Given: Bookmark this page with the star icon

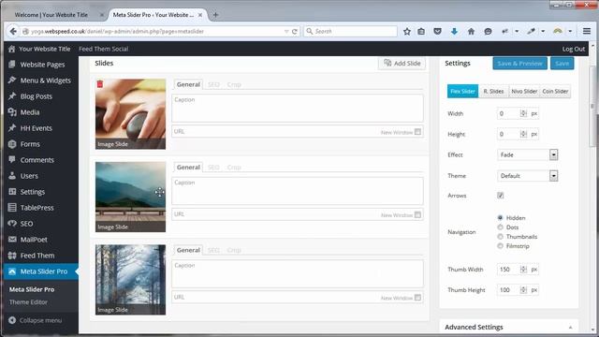Looking at the screenshot, I should [x=407, y=31].
